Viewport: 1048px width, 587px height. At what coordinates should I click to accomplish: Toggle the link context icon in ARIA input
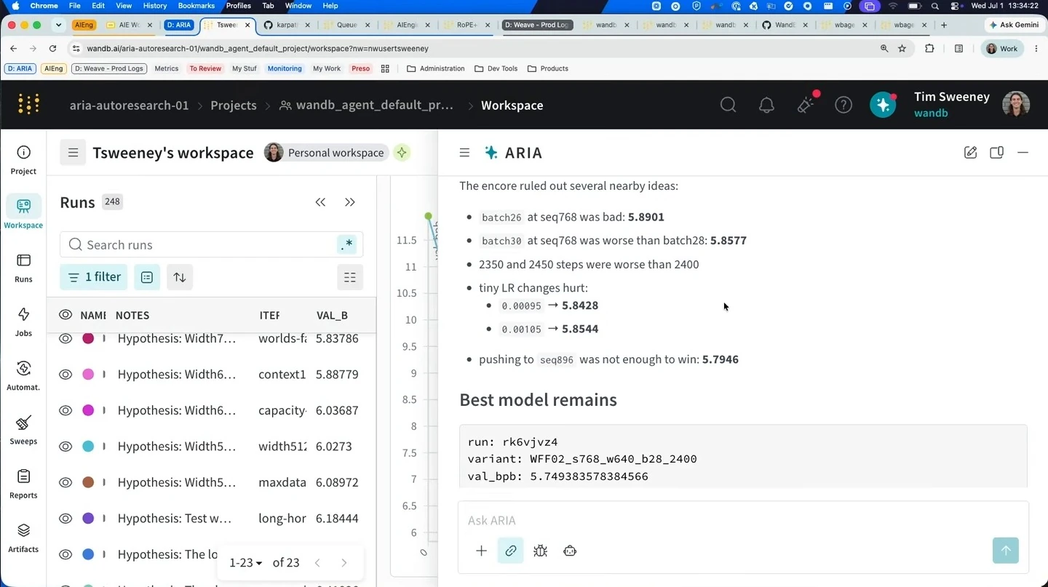[x=511, y=551]
